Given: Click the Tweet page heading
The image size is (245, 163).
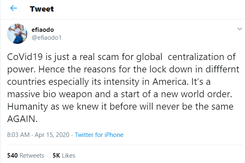Looking at the screenshot, I should click(x=42, y=9).
